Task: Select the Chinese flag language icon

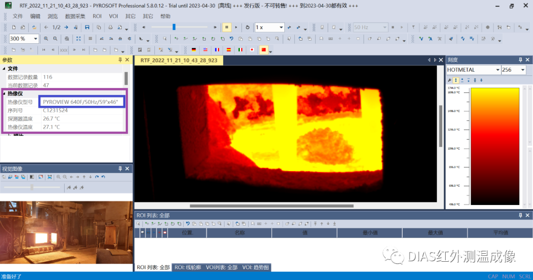Action: click(x=264, y=50)
